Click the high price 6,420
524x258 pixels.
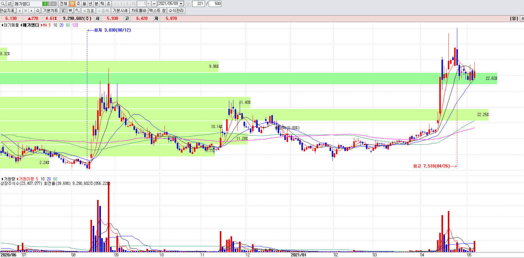pos(142,19)
